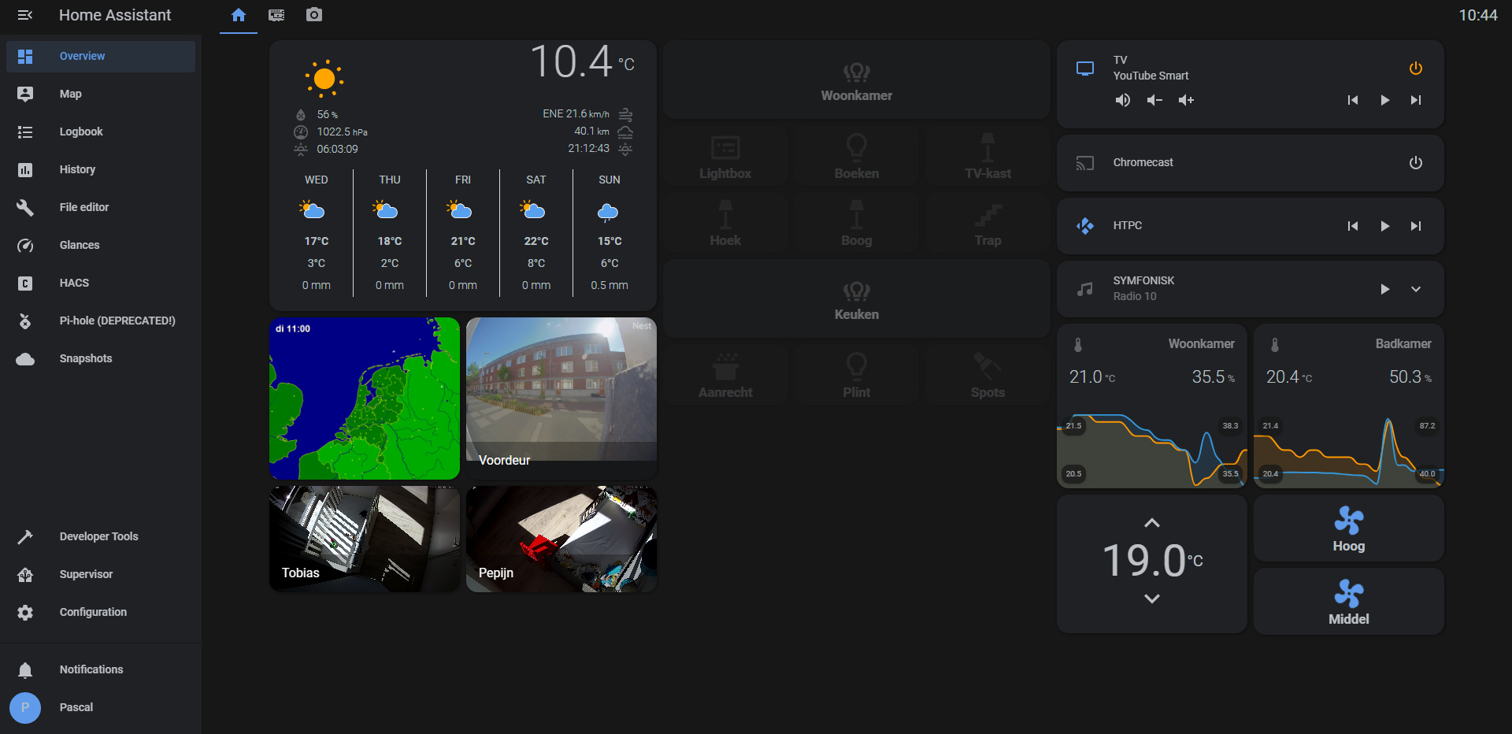The height and width of the screenshot is (734, 1512).
Task: Open the Logbook page
Action: (x=101, y=132)
